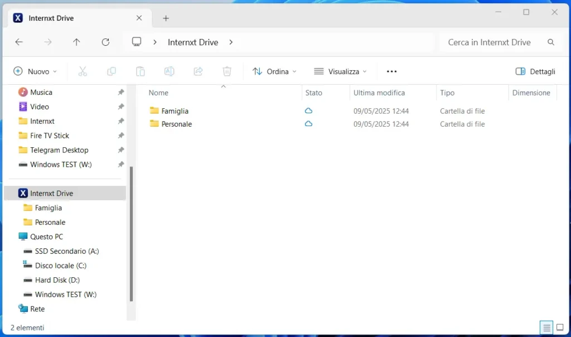
Task: Click the Copy icon in toolbar
Action: [112, 71]
